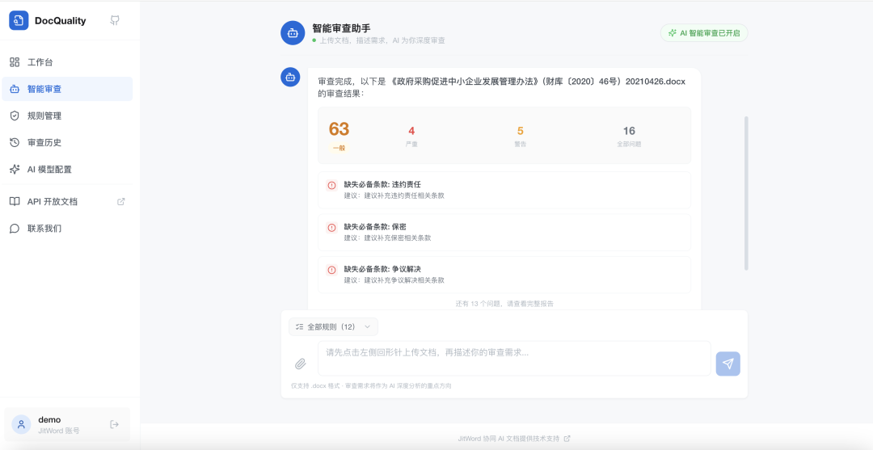The image size is (873, 450).
Task: Open 审查历史 page
Action: point(67,142)
